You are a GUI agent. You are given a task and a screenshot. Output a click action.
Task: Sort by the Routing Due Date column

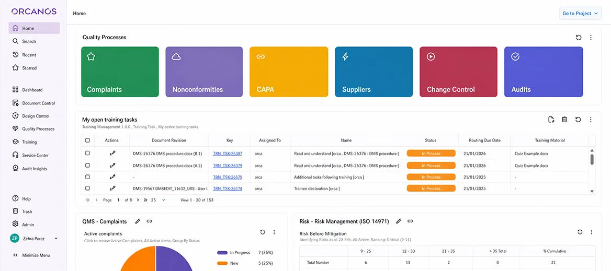tap(484, 140)
